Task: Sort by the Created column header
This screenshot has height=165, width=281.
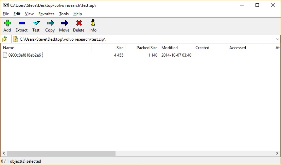Action: point(210,48)
